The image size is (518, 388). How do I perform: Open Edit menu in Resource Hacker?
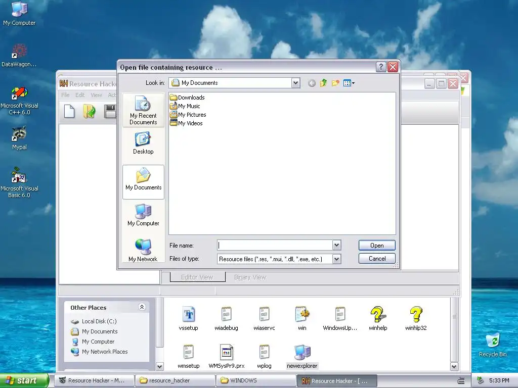(x=80, y=95)
